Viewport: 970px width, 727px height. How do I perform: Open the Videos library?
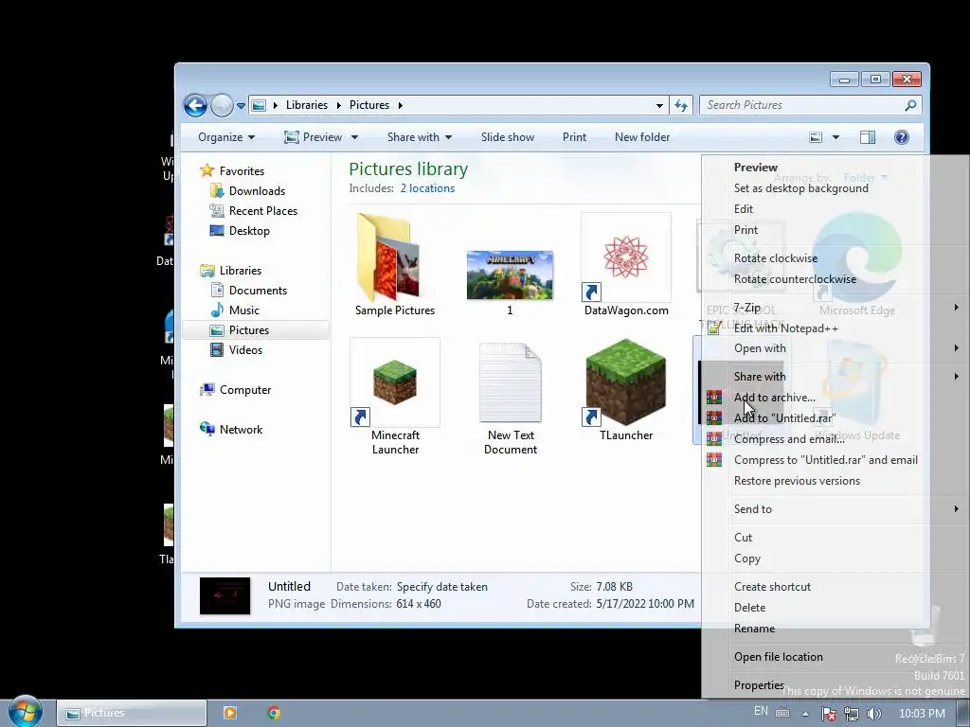point(245,350)
